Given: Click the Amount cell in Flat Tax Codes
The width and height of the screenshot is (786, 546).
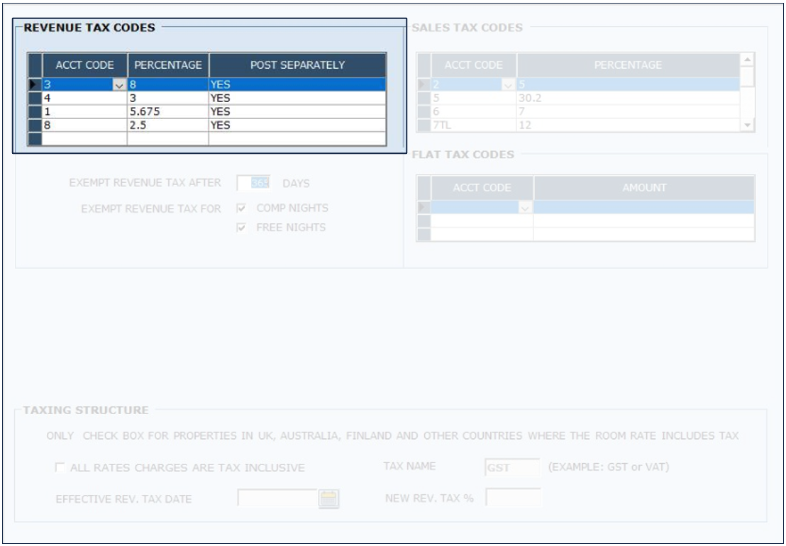Looking at the screenshot, I should click(x=643, y=208).
